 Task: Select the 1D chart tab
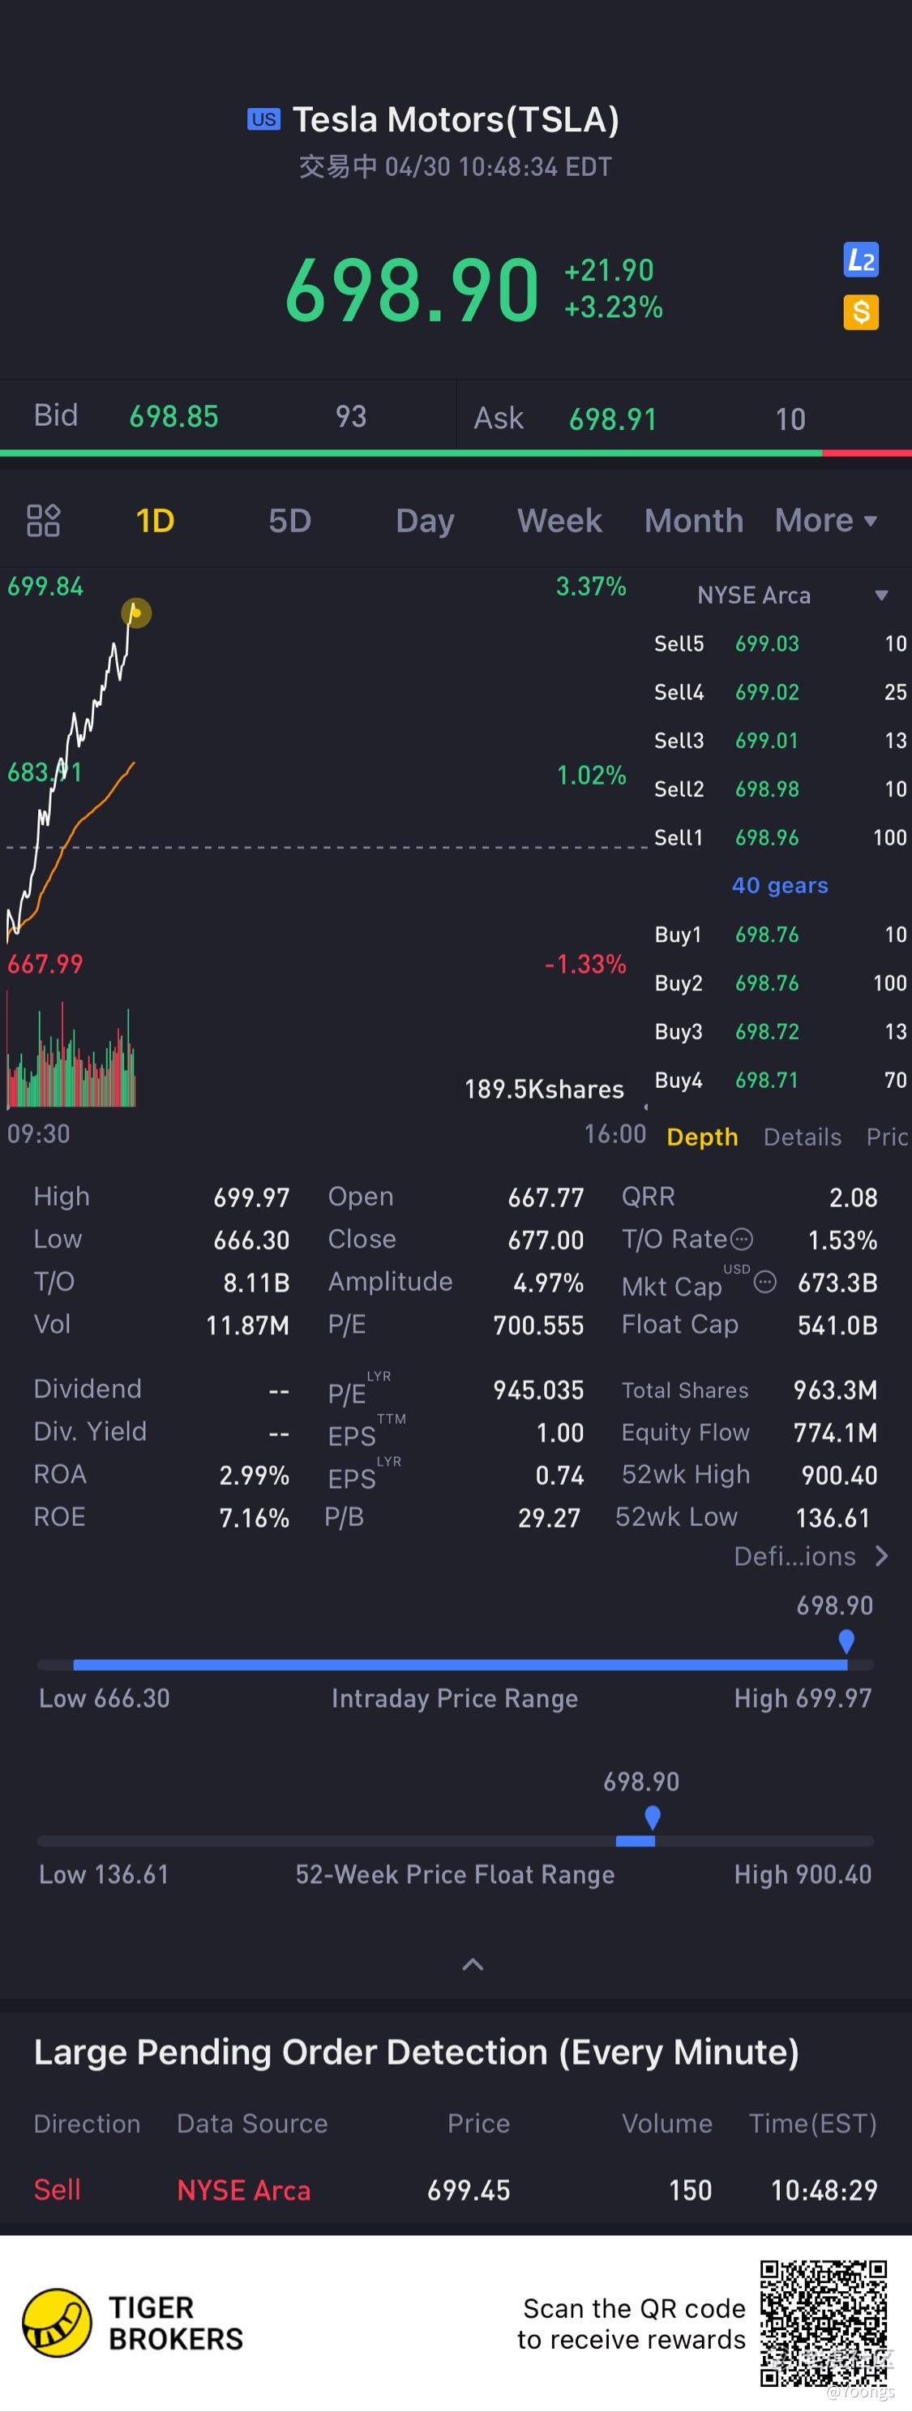click(156, 521)
